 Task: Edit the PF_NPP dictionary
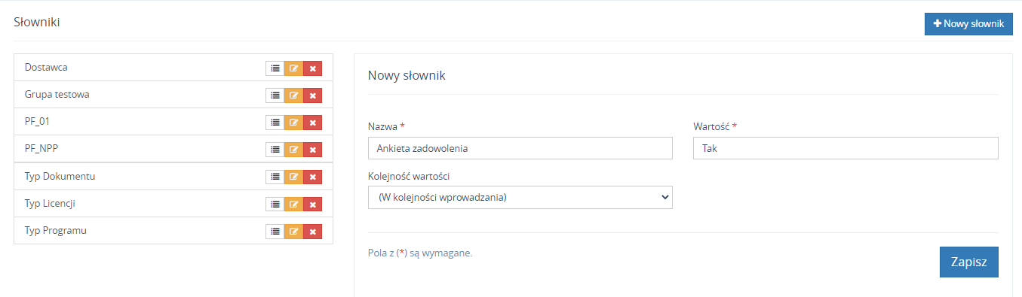(294, 150)
